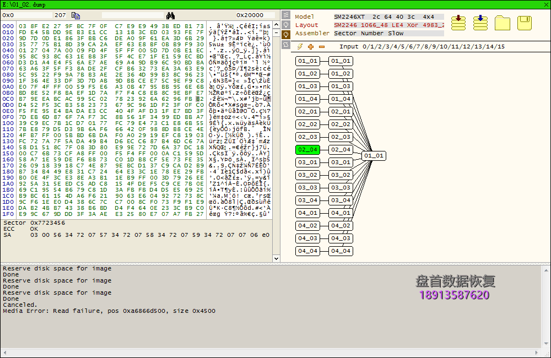Select the green highlighted 02_04 node
Viewport: 551px width, 358px height.
click(x=307, y=150)
